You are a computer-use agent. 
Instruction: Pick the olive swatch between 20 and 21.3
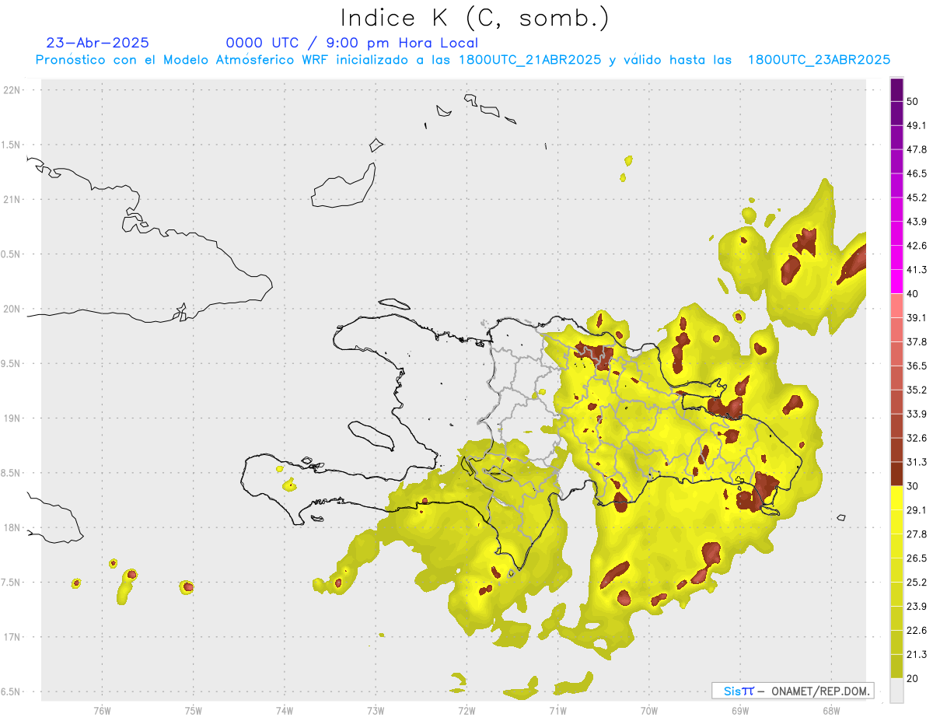point(896,667)
